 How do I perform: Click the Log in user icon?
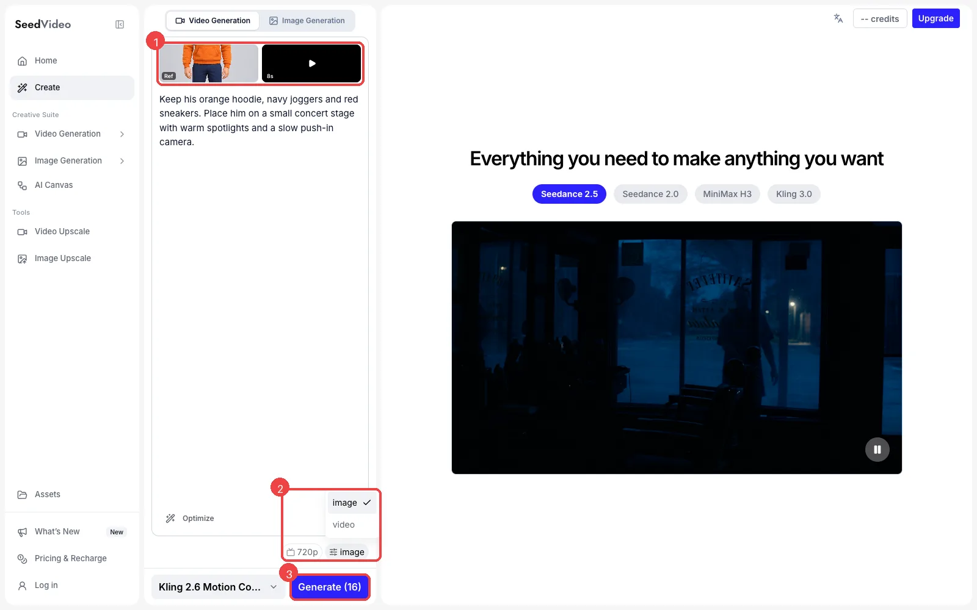click(x=23, y=586)
